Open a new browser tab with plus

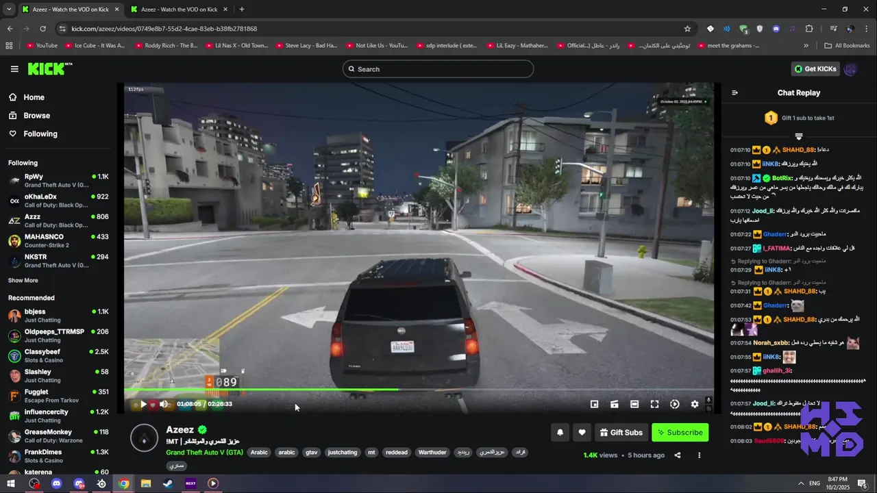point(242,10)
